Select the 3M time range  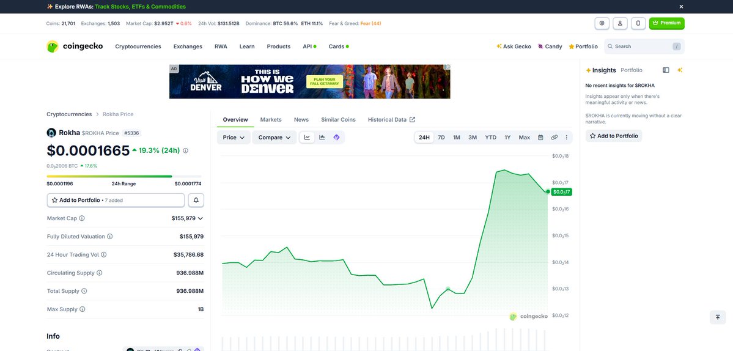473,138
